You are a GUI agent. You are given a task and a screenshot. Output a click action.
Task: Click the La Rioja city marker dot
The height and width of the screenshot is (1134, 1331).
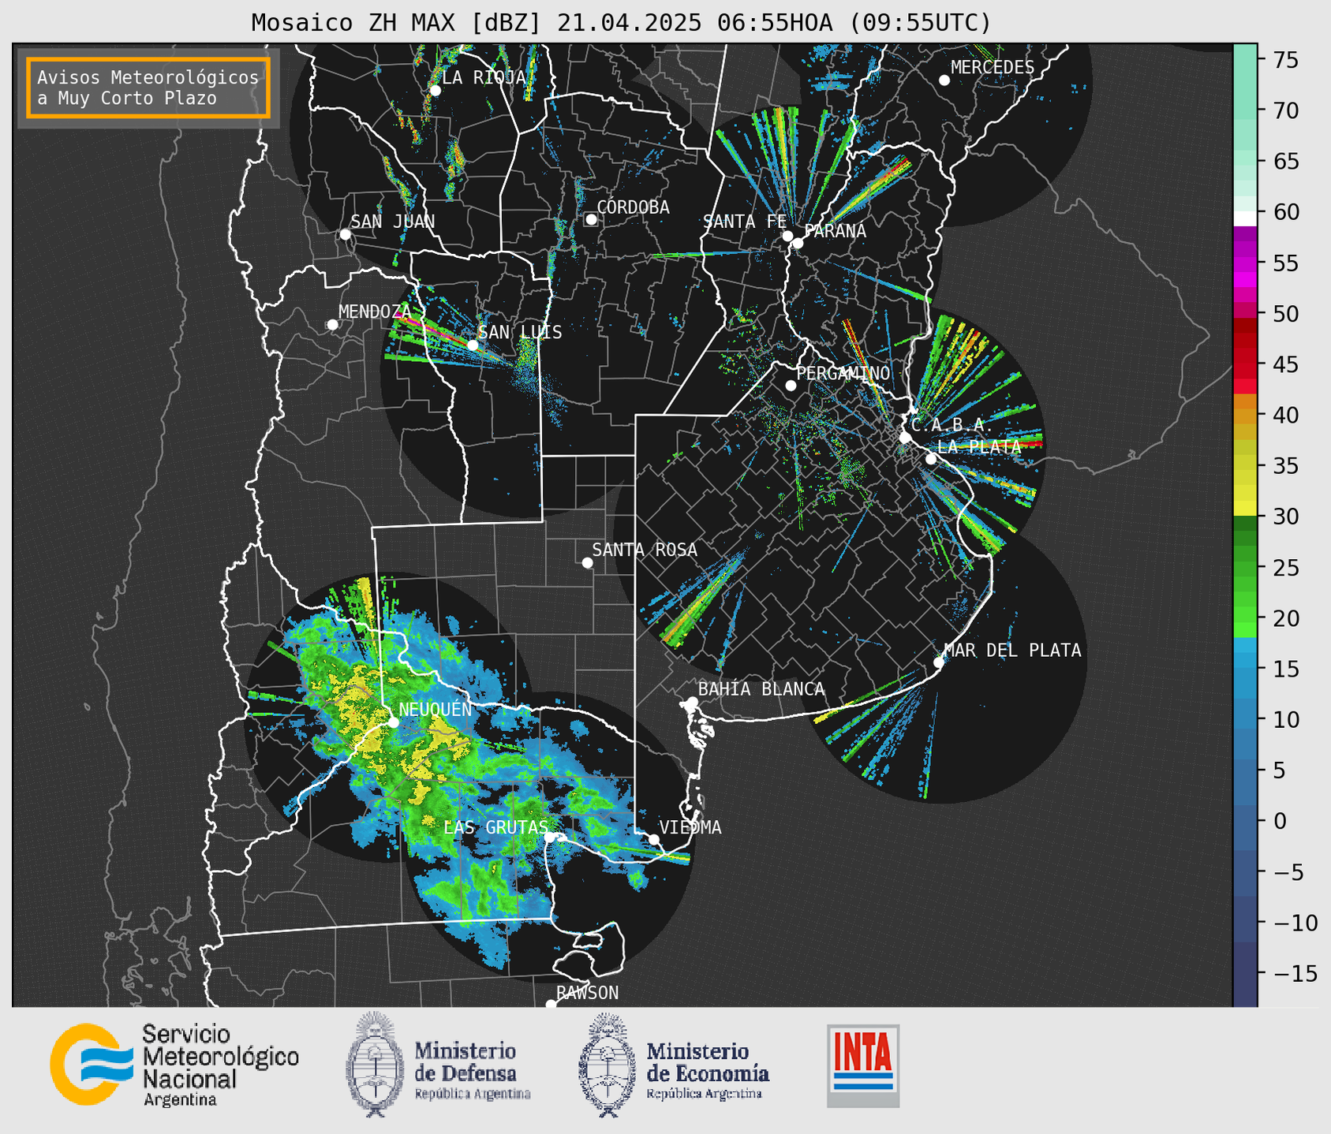(436, 91)
